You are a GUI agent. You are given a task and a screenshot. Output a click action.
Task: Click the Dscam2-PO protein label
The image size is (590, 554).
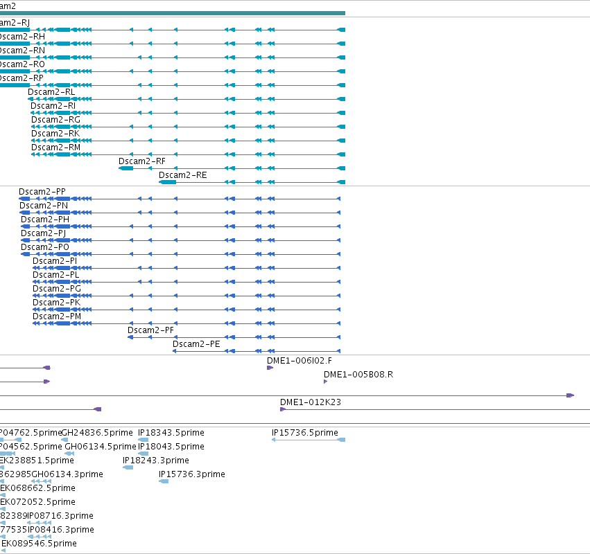[45, 248]
